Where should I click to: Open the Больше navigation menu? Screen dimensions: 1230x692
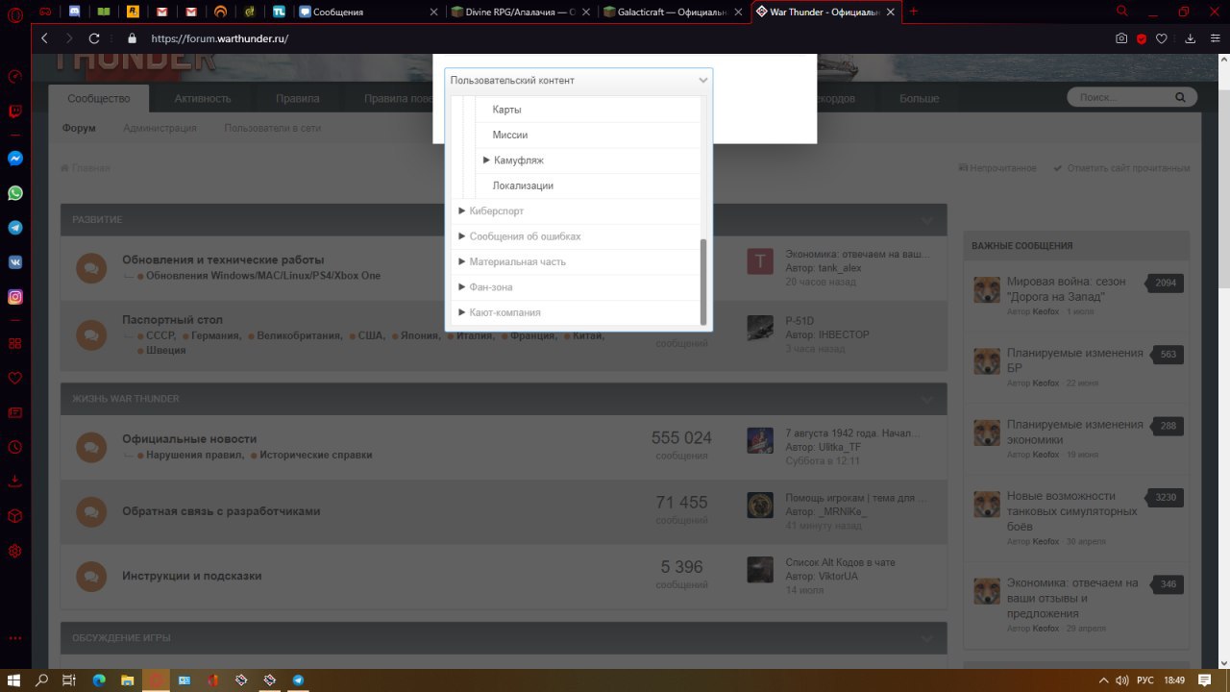920,98
